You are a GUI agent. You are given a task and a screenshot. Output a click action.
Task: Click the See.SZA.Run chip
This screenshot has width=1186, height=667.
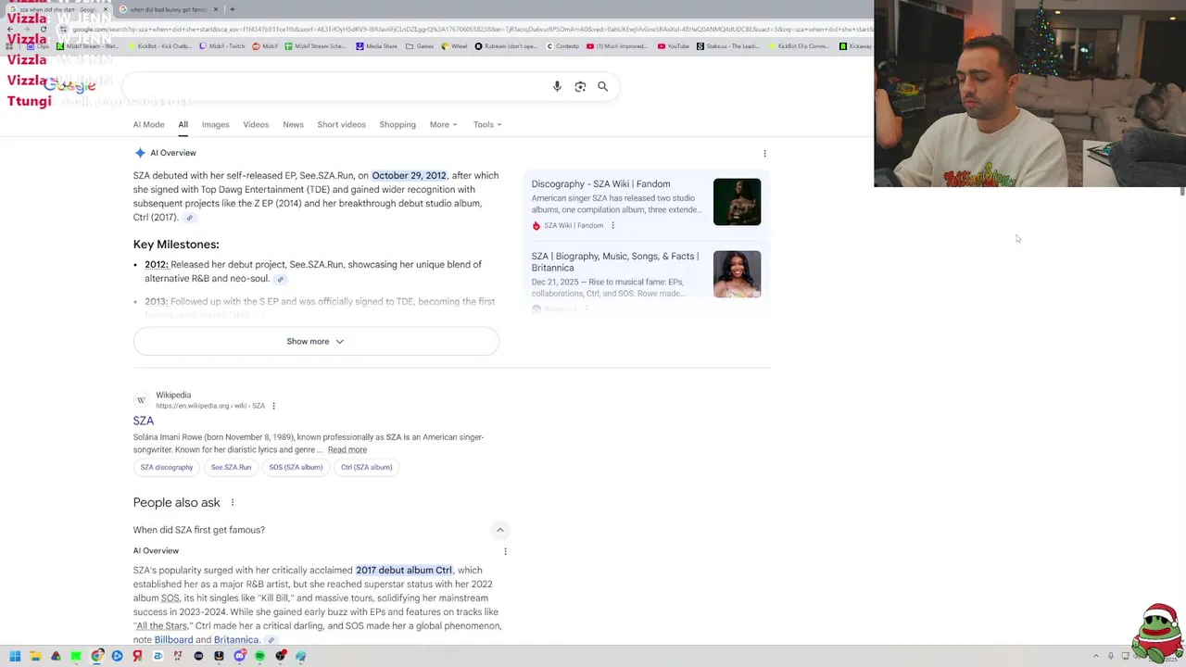tap(231, 468)
